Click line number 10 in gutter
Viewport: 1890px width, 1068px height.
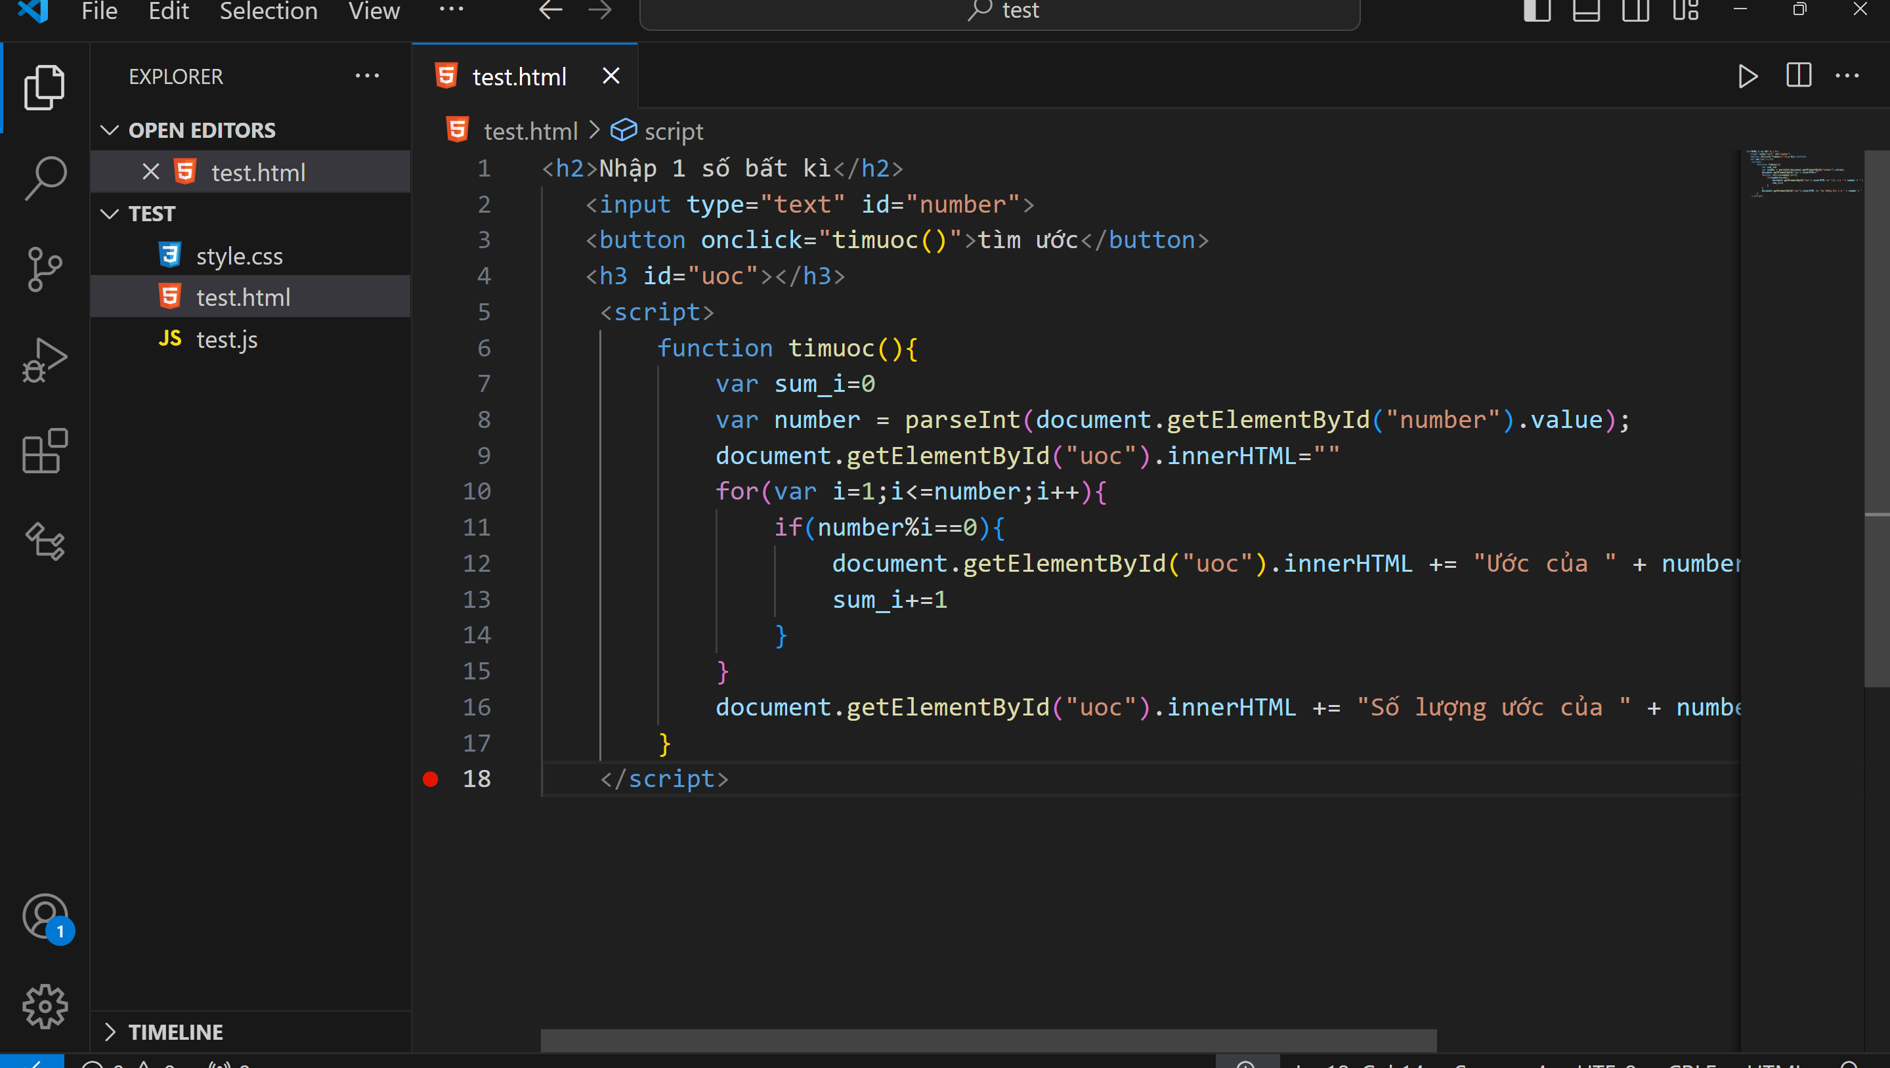coord(476,491)
